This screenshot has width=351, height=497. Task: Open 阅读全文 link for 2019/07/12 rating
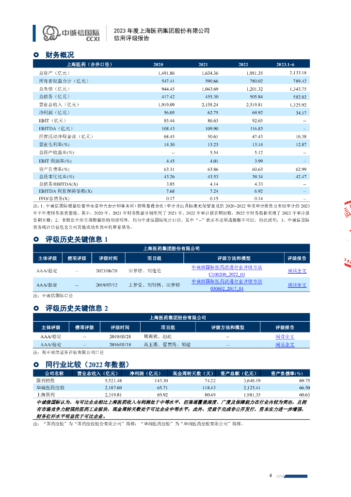tap(297, 285)
